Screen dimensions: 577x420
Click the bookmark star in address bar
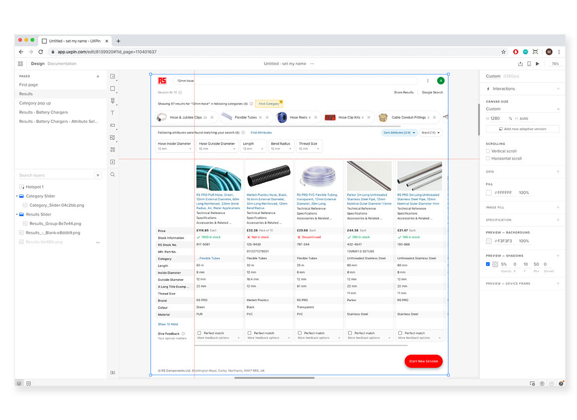503,52
